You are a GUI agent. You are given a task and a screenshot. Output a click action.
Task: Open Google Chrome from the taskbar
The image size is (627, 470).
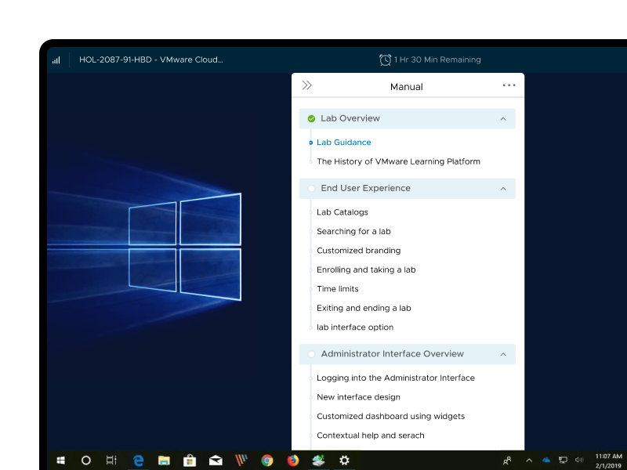pyautogui.click(x=267, y=461)
